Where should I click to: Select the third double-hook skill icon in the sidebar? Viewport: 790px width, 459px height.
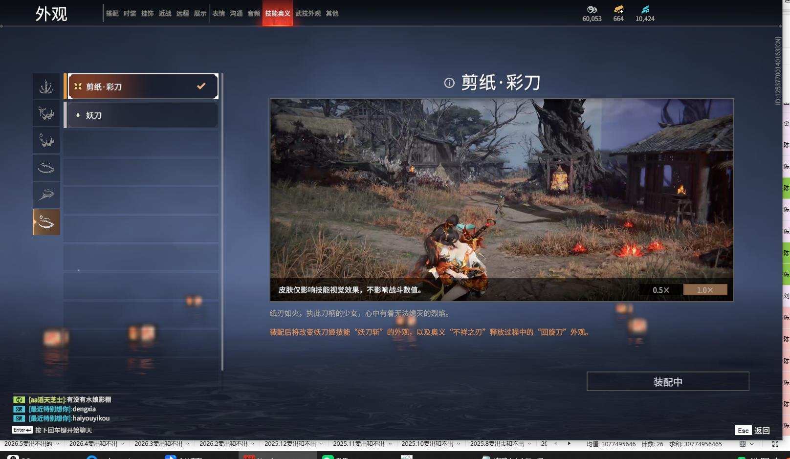pyautogui.click(x=46, y=141)
